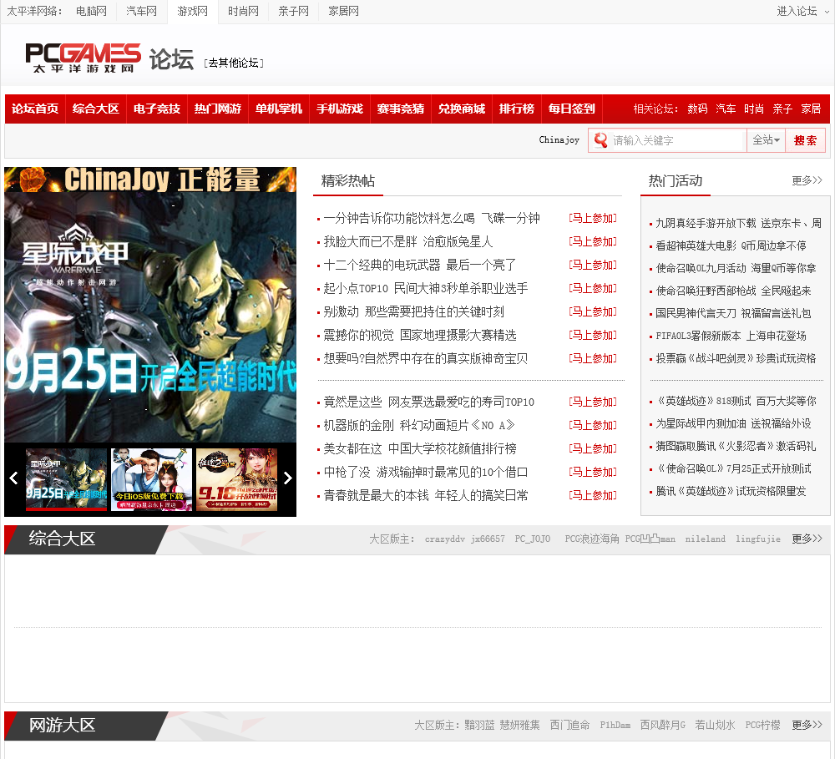Open 电脑网 in the top network bar
Image resolution: width=835 pixels, height=759 pixels.
(x=91, y=11)
